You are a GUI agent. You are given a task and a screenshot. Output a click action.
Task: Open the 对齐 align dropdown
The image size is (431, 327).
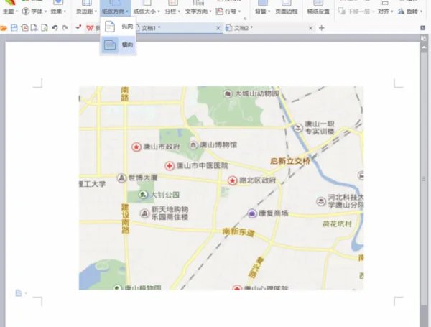385,11
